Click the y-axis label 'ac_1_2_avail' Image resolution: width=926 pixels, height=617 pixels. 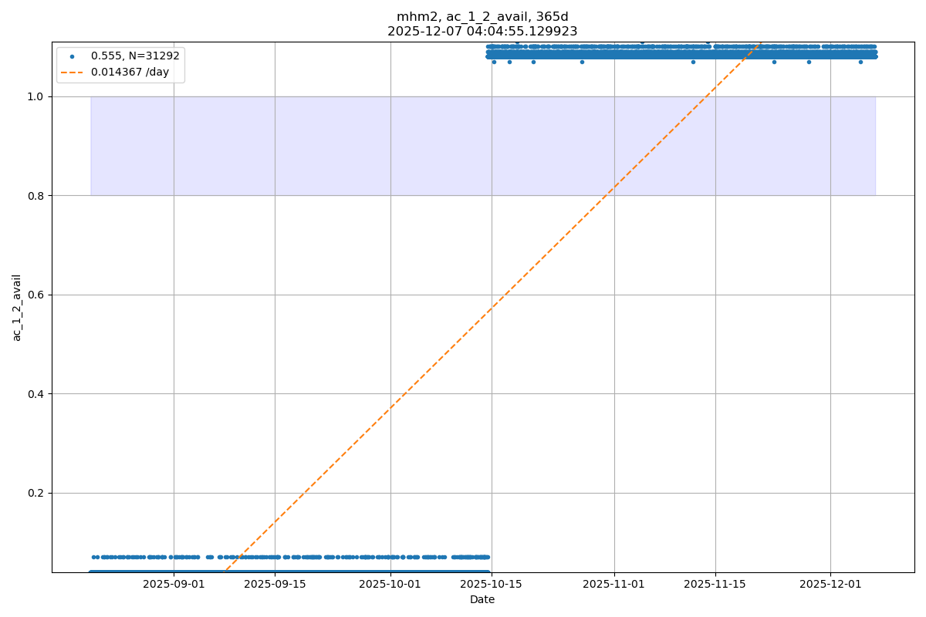[x=17, y=307]
